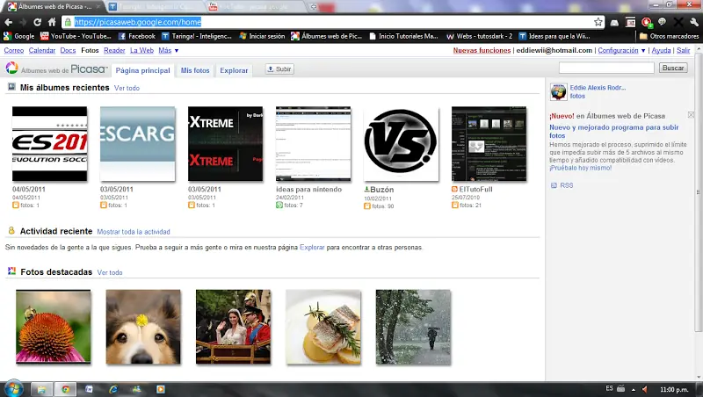This screenshot has width=703, height=397.
Task: Expand the Más dropdown menu
Action: pyautogui.click(x=169, y=51)
